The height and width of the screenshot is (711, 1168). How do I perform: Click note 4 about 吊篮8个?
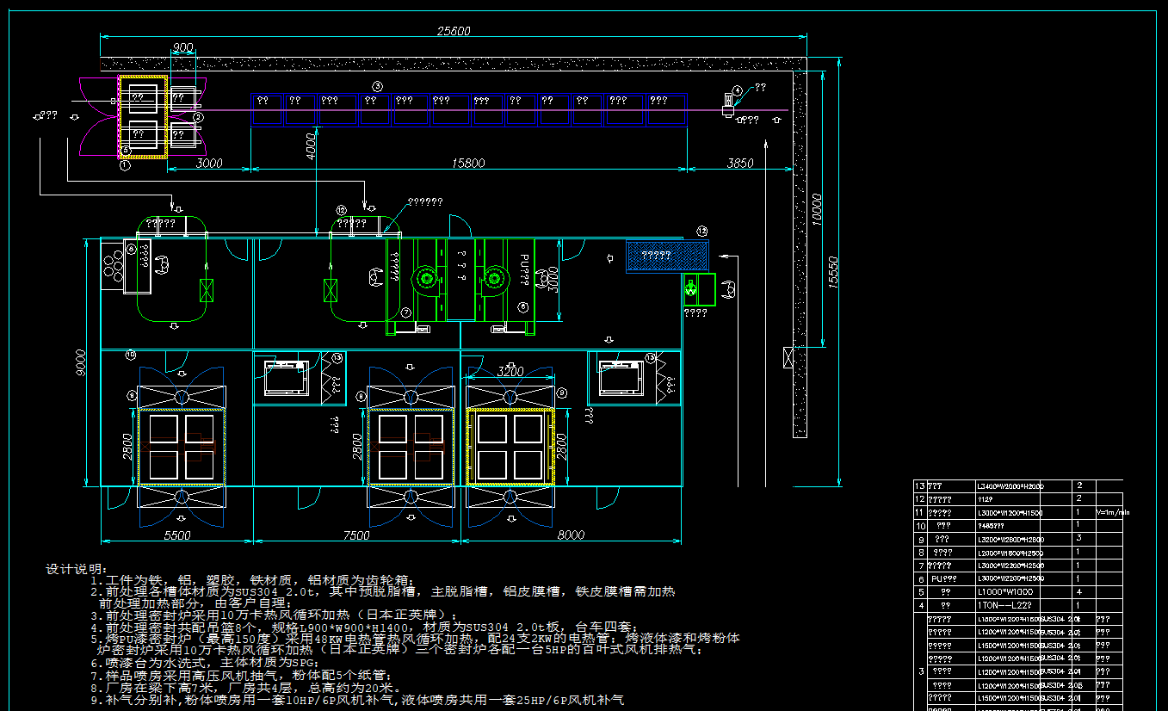[x=364, y=627]
